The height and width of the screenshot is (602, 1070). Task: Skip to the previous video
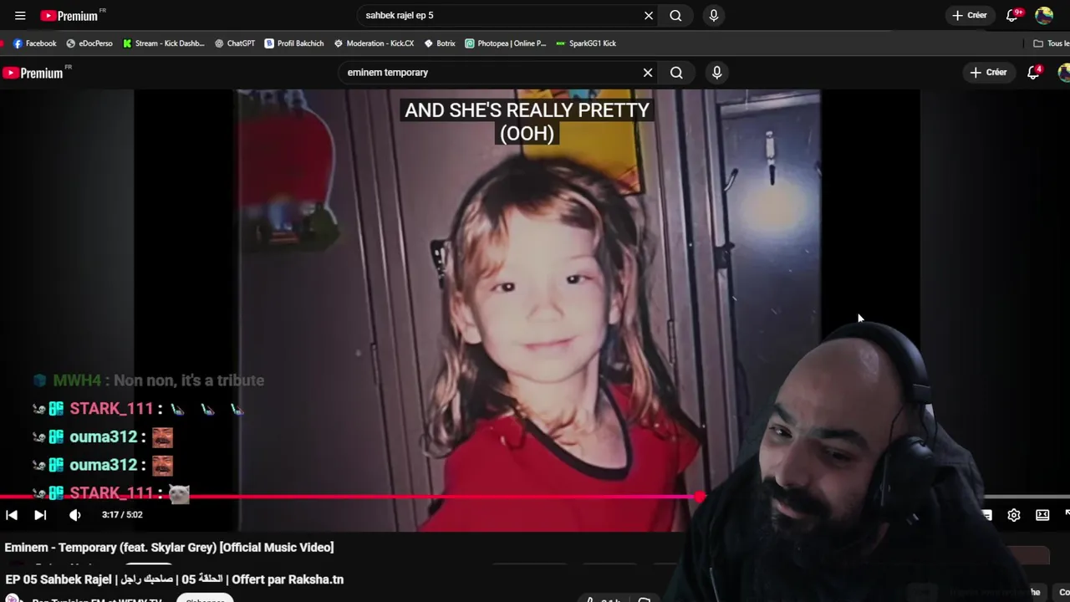coord(12,515)
